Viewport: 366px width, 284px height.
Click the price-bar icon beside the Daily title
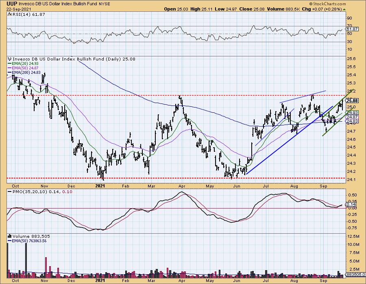[10, 59]
